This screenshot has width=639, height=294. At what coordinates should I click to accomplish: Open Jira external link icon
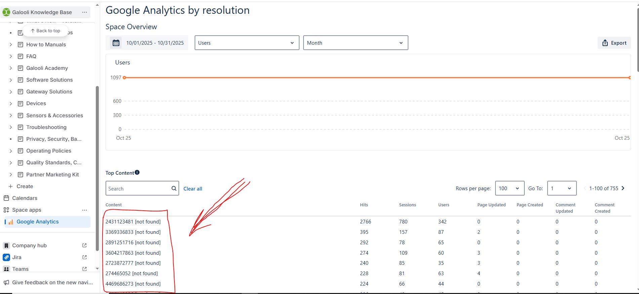84,257
